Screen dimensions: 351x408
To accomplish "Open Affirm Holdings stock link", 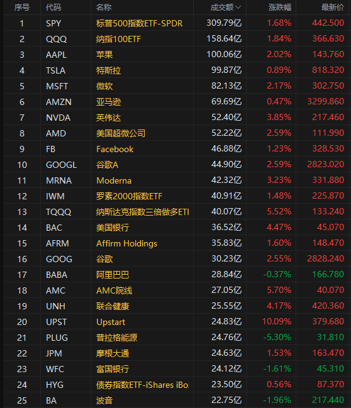I will tap(127, 243).
